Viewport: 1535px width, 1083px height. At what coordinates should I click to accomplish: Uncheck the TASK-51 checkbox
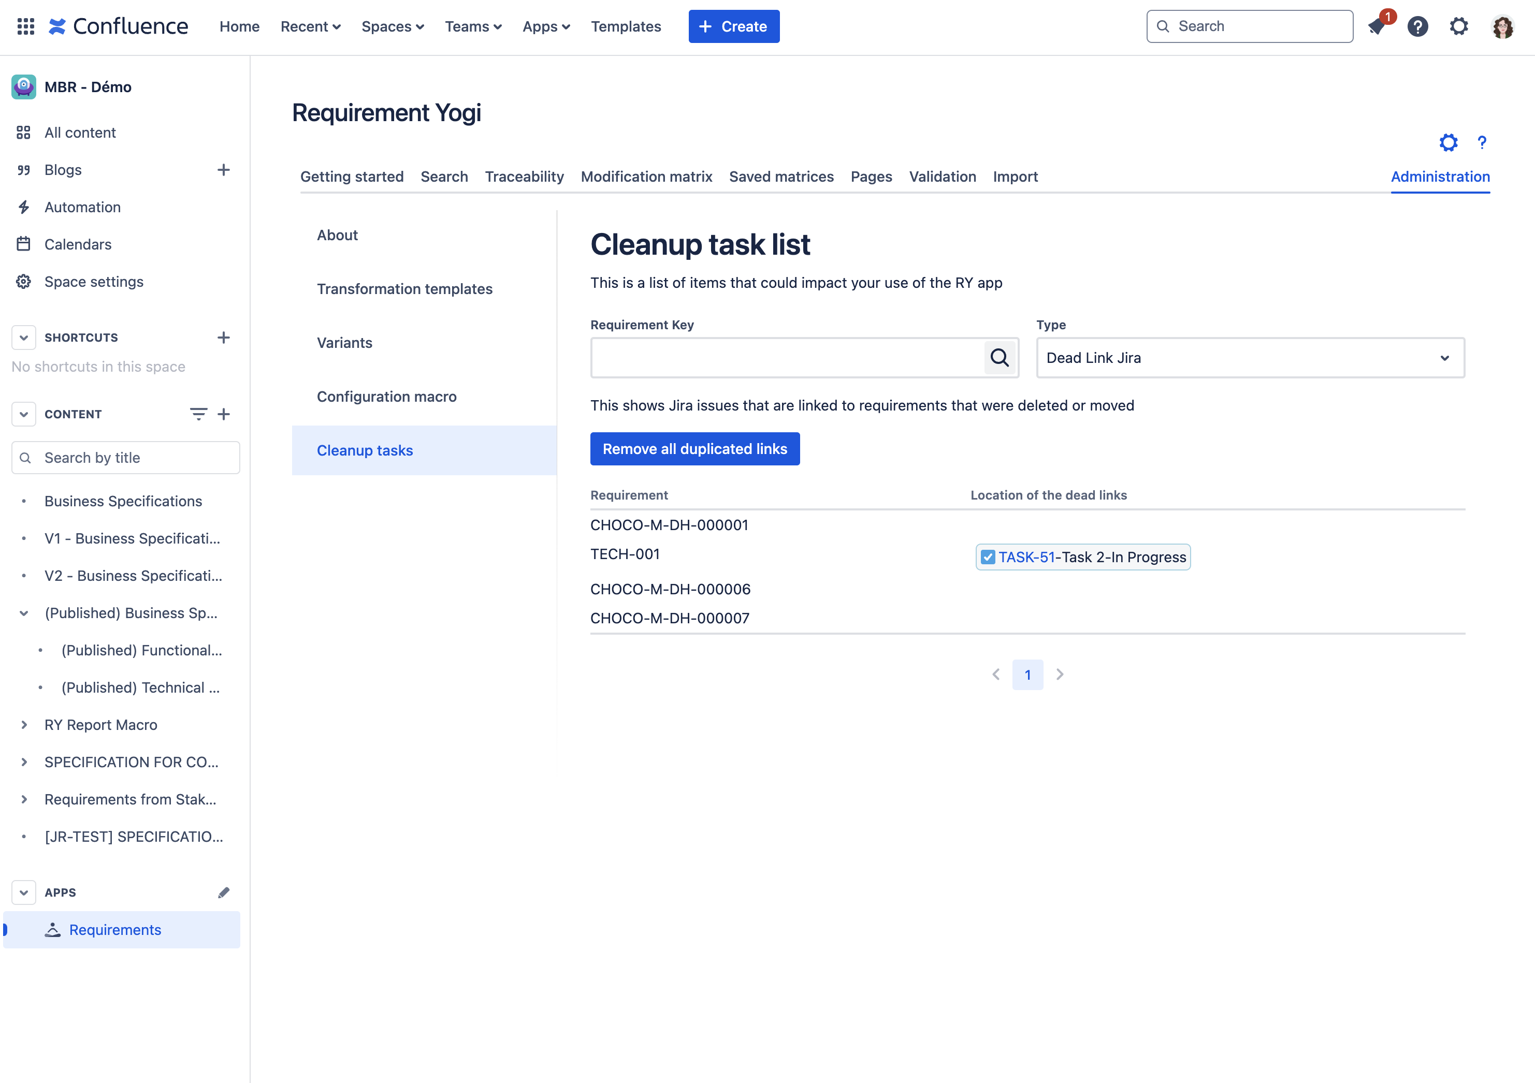point(988,556)
